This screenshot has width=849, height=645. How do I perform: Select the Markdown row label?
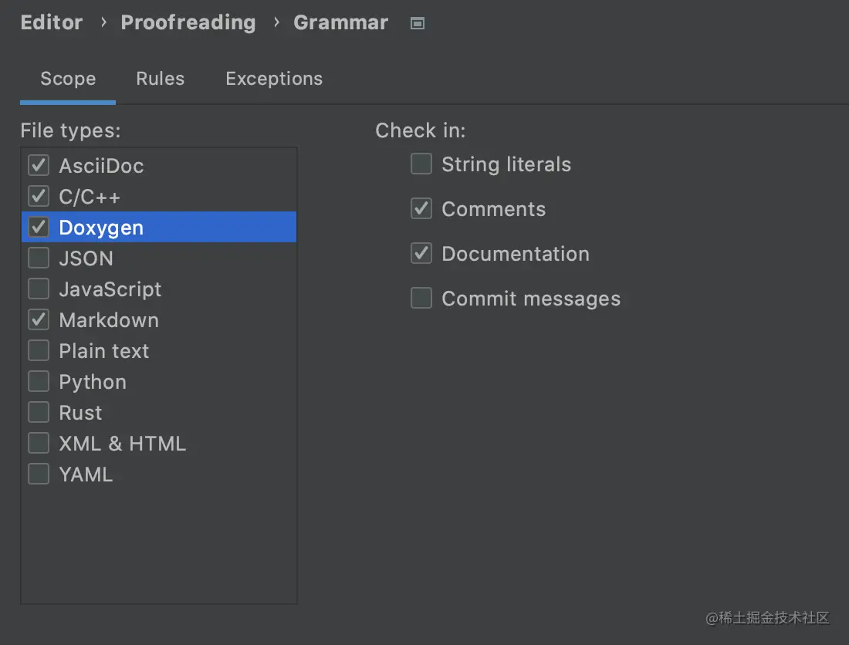109,320
